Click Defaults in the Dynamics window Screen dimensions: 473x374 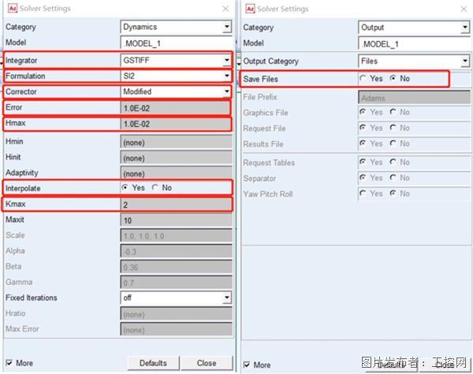point(153,363)
